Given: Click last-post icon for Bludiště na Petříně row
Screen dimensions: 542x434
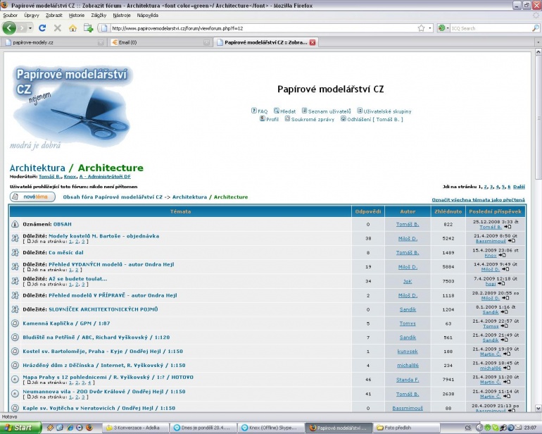Looking at the screenshot, I should (504, 340).
